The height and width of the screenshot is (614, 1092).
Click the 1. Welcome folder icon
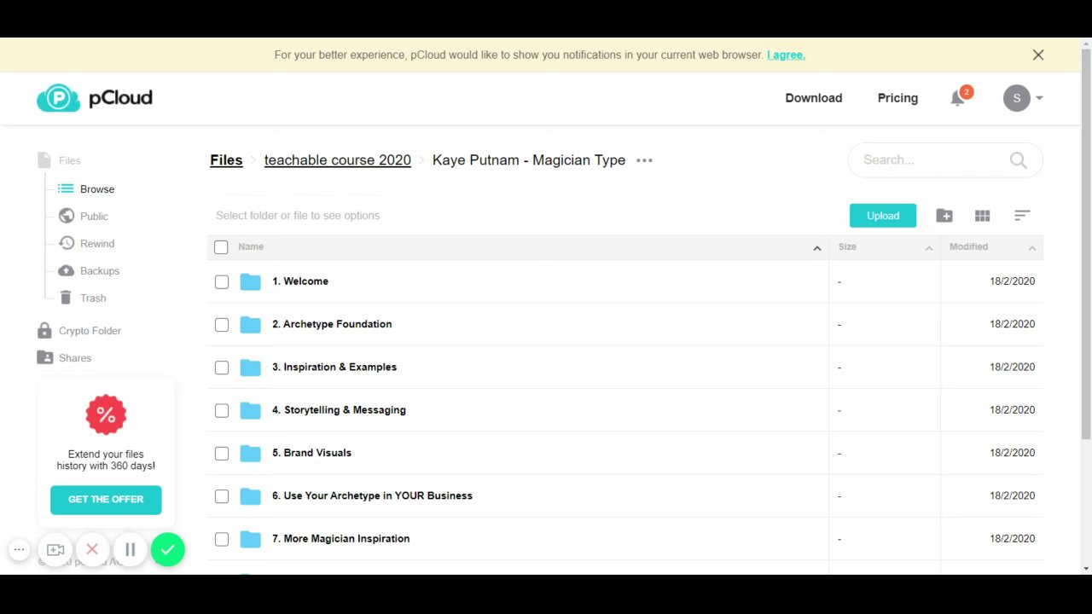tap(250, 281)
